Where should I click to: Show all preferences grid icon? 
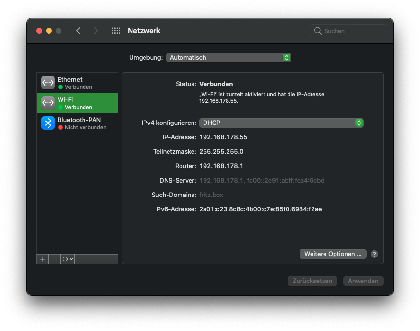(x=116, y=31)
